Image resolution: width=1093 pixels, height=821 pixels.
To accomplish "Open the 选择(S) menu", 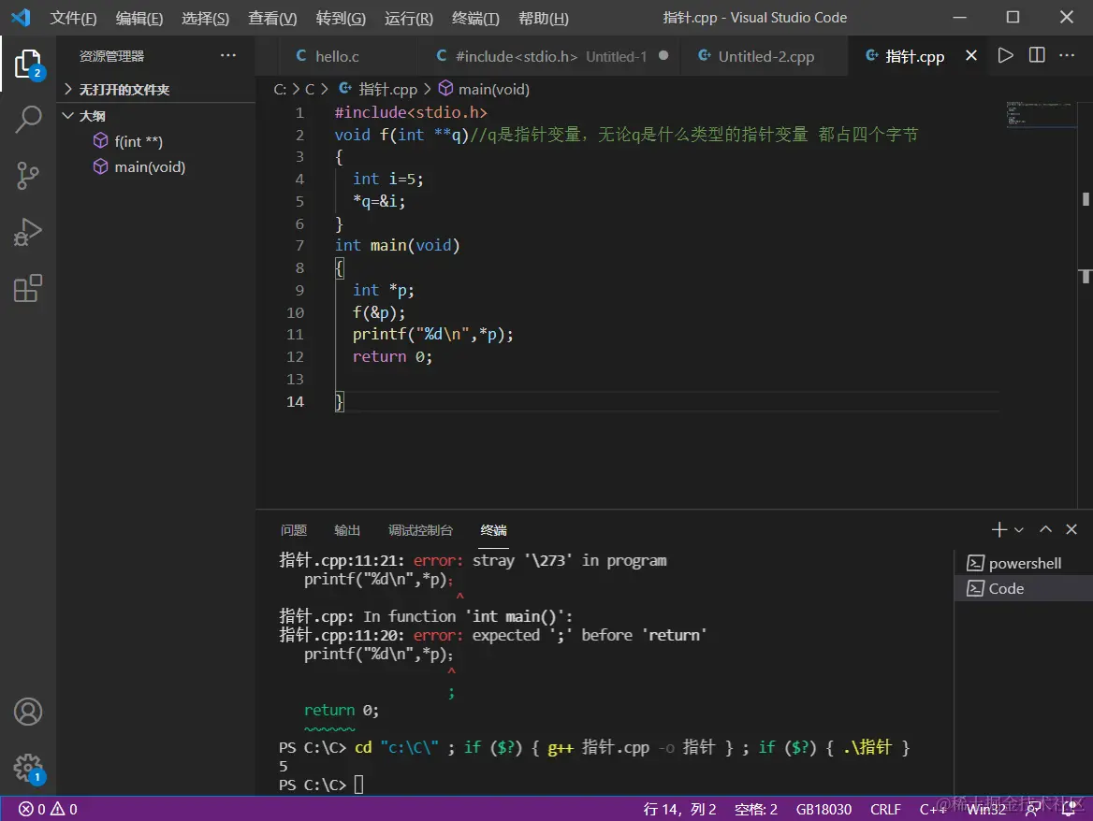I will 205,18.
